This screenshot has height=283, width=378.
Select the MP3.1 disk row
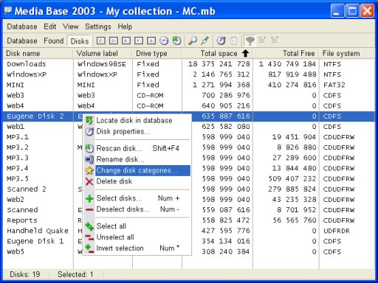pos(189,137)
